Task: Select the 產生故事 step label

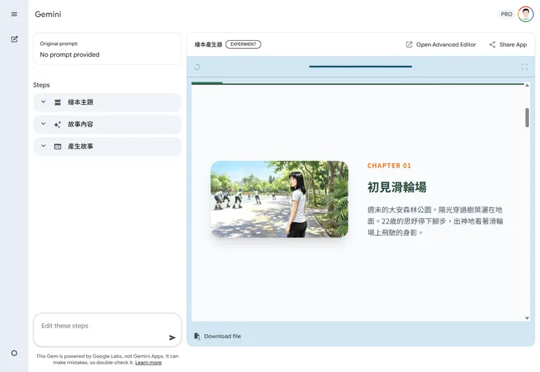Action: tap(80, 146)
